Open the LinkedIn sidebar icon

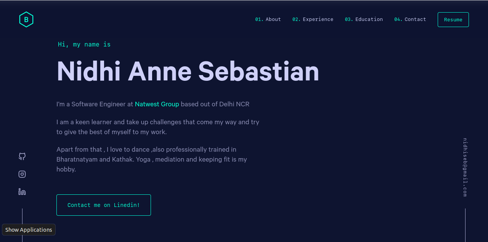click(22, 192)
